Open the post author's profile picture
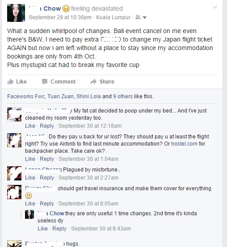Viewport: 227px width, 247px height. [x=16, y=13]
